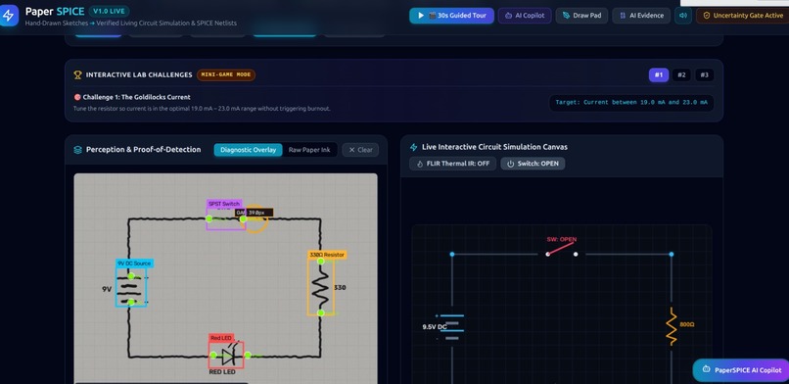
Task: Click the SW: OPEN label in simulation
Action: (562, 240)
